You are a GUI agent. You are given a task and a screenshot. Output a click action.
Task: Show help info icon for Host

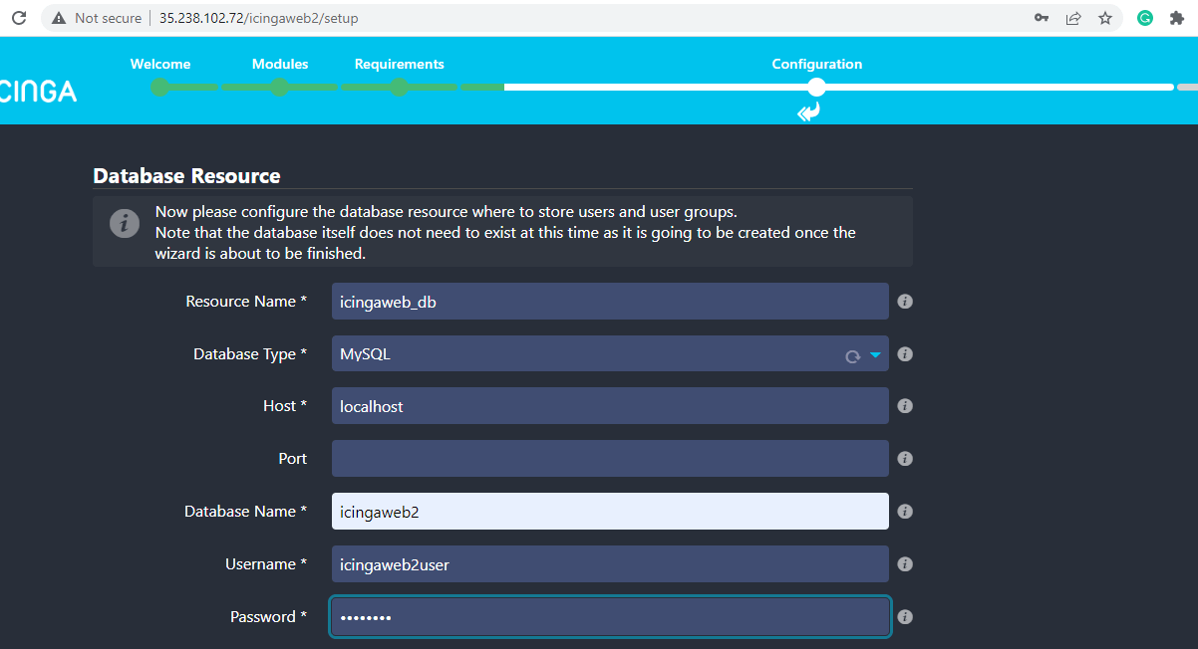pos(905,406)
